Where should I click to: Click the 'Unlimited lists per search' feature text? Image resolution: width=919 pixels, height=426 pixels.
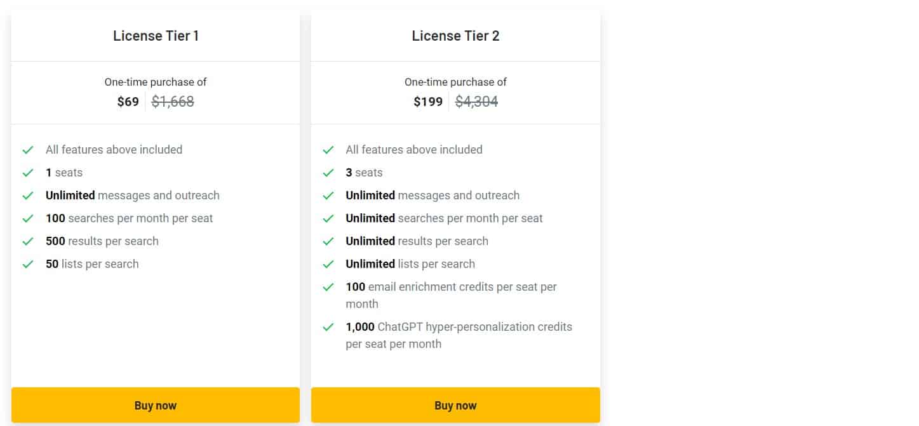point(410,263)
